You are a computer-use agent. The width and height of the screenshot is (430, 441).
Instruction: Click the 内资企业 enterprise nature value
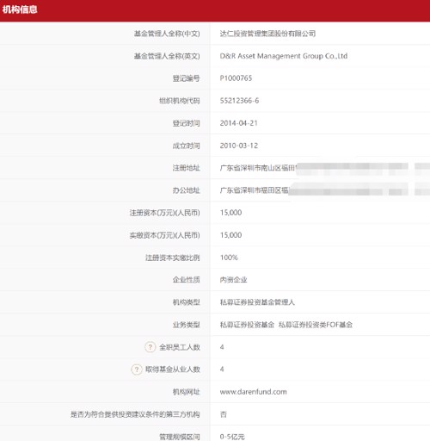click(x=233, y=280)
